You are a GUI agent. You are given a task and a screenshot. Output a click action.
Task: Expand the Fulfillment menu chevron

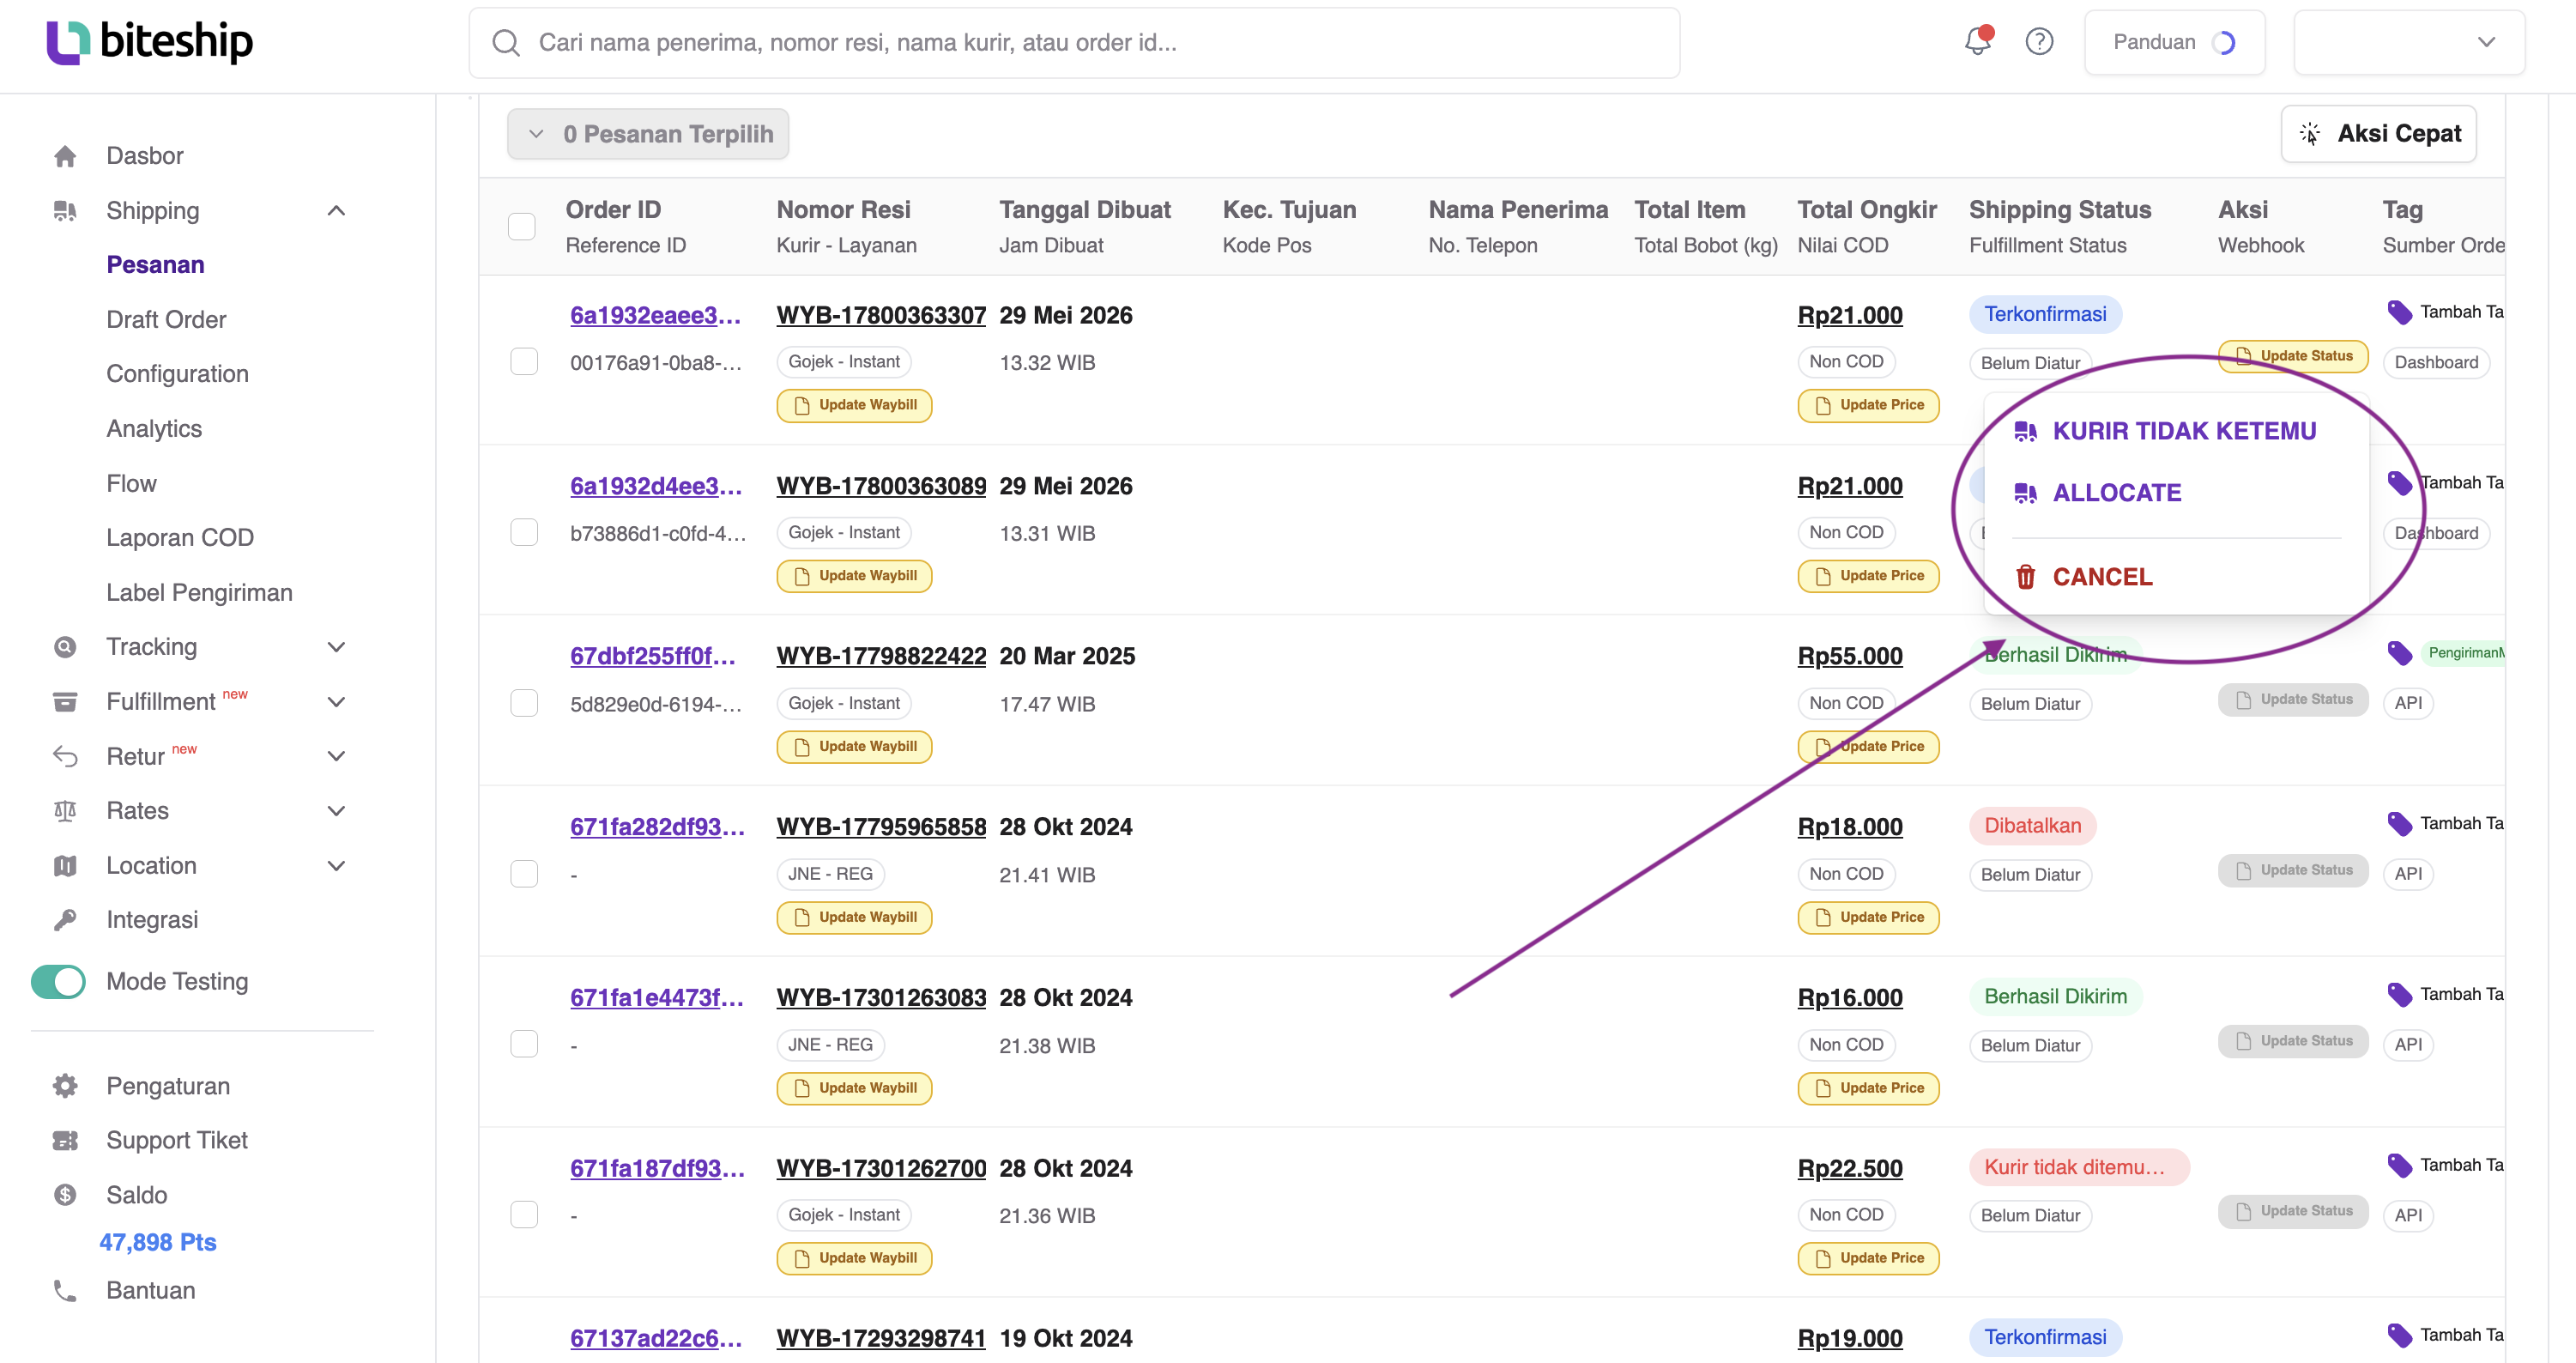coord(337,702)
